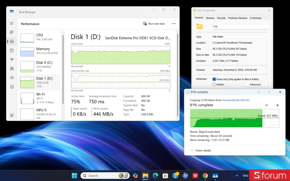This screenshot has width=290, height=181.
Task: Toggle the Read-only attribute checkbox
Action: 214,79
